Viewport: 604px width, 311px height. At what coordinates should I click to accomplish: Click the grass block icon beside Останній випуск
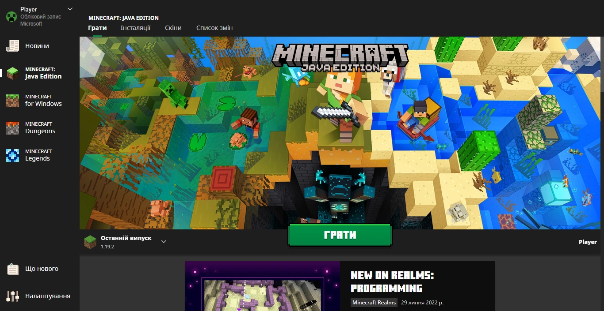click(90, 242)
